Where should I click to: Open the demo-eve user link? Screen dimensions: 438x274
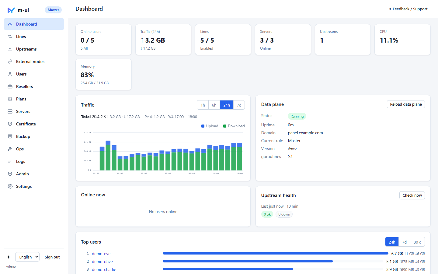coord(101,254)
